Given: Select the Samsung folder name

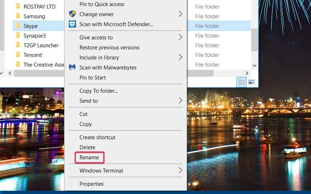Looking at the screenshot, I should [34, 16].
